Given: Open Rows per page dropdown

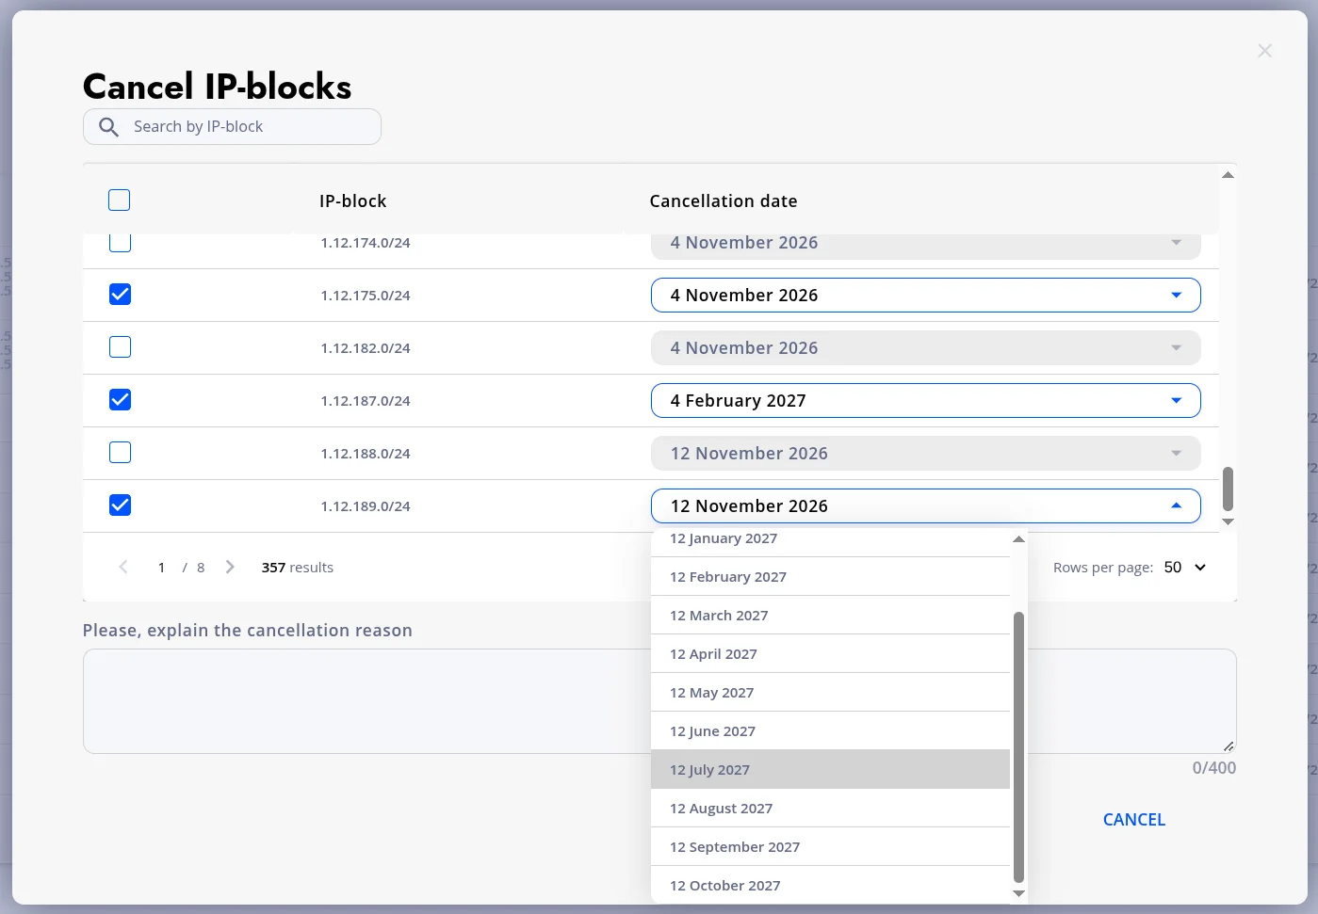Looking at the screenshot, I should (1184, 568).
